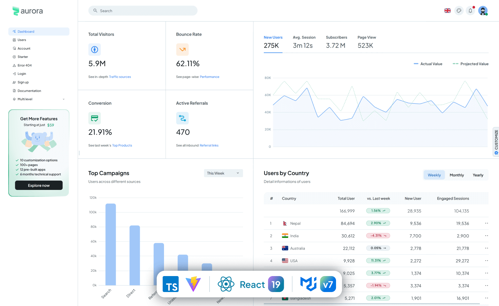Click the Total Visitors target icon

coord(94,49)
